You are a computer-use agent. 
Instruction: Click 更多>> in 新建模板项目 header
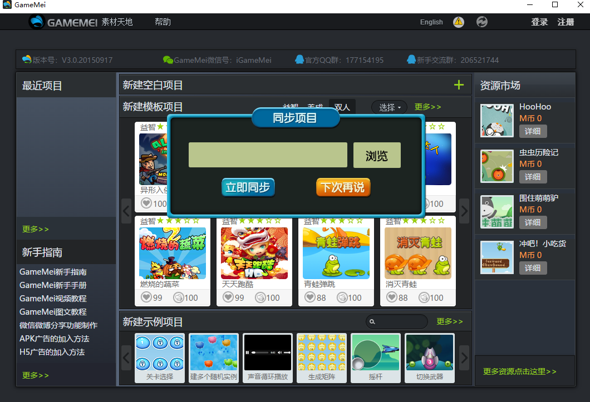427,107
